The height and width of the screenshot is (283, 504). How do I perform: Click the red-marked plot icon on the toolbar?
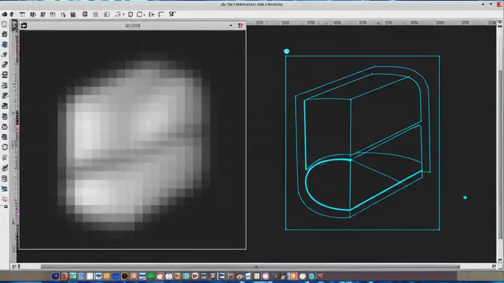[x=85, y=14]
